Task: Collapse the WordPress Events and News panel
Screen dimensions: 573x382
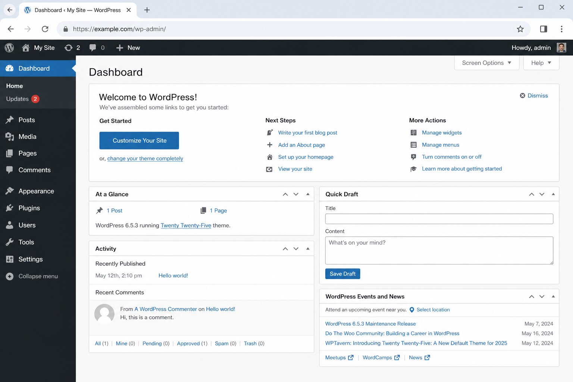Action: (x=553, y=296)
